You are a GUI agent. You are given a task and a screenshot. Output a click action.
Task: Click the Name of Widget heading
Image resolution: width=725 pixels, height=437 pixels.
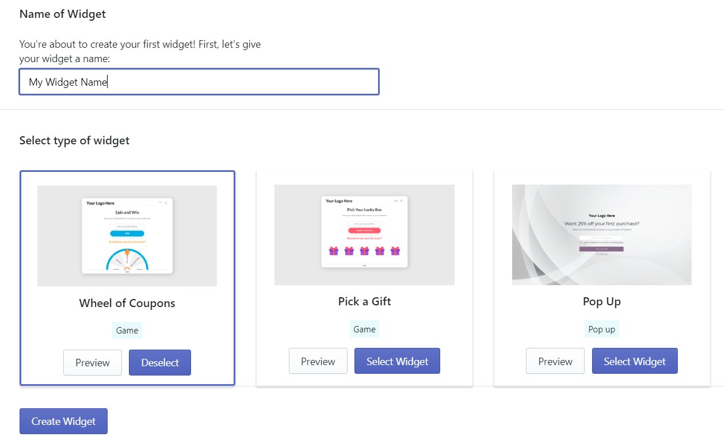63,14
